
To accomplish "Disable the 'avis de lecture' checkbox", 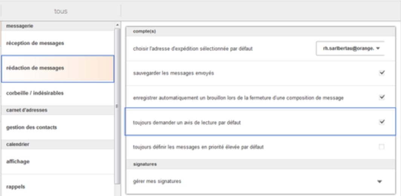I will pos(381,122).
